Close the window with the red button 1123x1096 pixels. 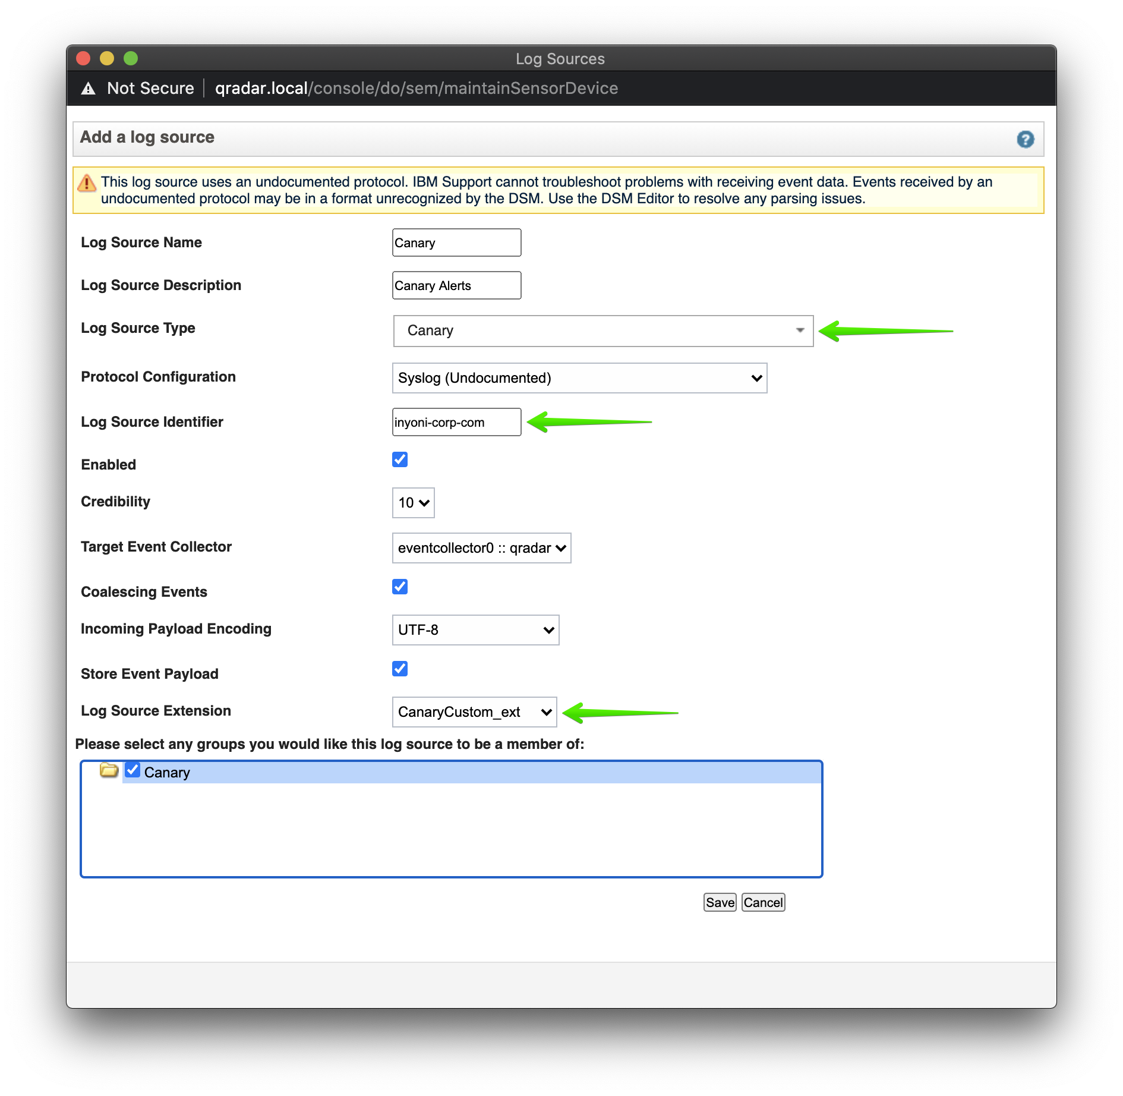[83, 58]
